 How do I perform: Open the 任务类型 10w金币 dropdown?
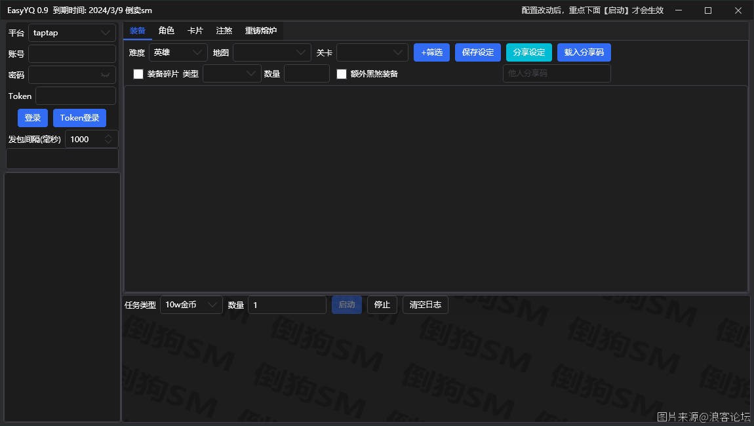tap(191, 305)
